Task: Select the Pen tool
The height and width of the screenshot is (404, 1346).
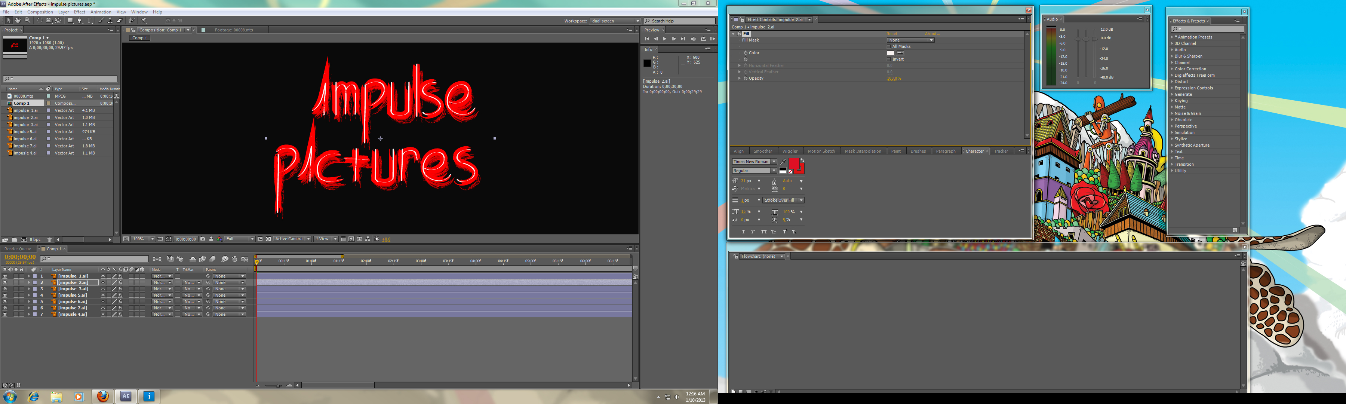Action: click(x=79, y=20)
